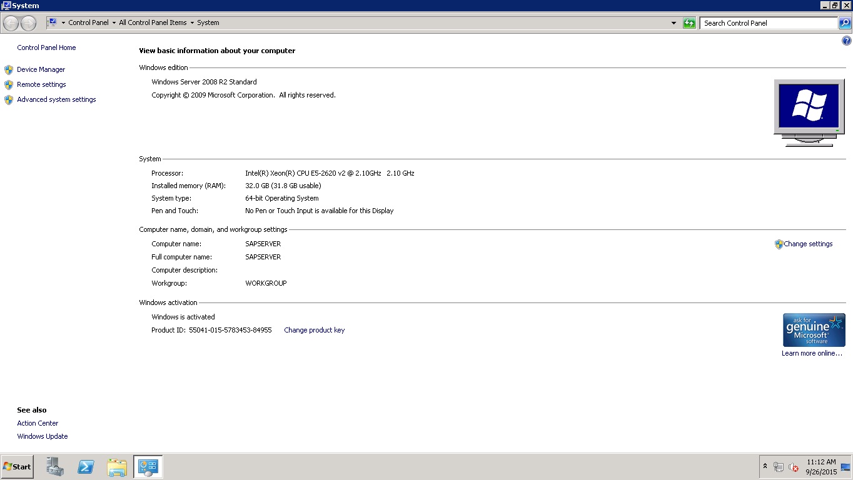Click the genuine Microsoft software badge
Screen dimensions: 853x480
coord(814,330)
